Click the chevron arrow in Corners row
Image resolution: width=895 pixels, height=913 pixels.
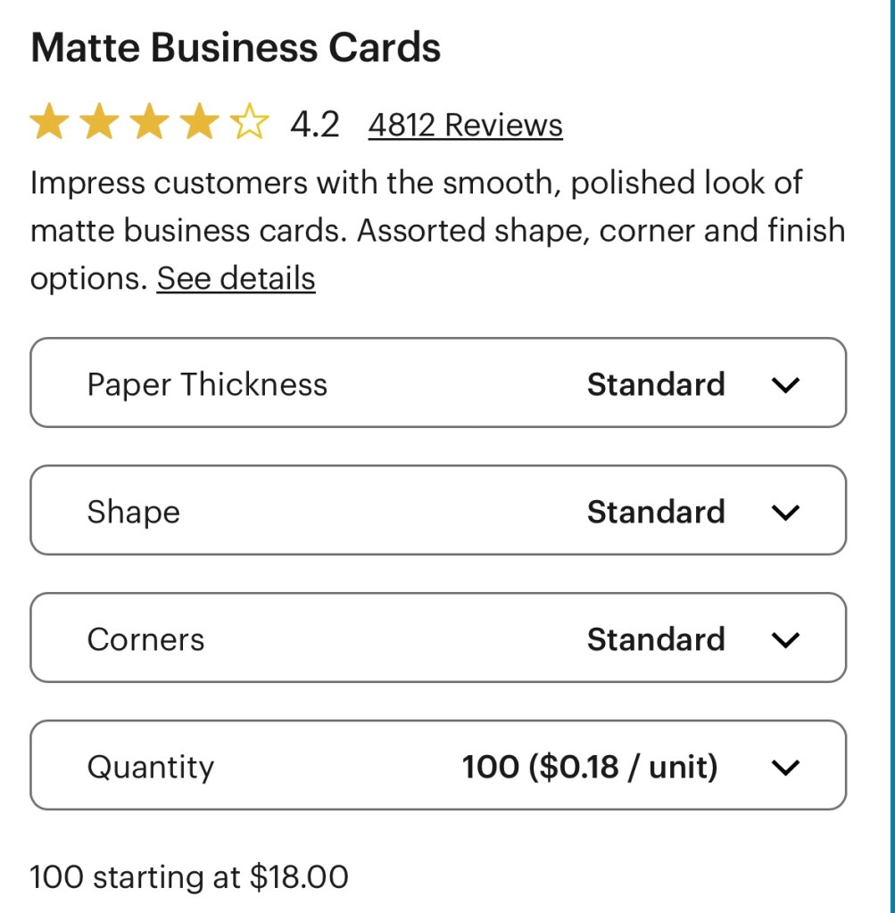pyautogui.click(x=785, y=640)
